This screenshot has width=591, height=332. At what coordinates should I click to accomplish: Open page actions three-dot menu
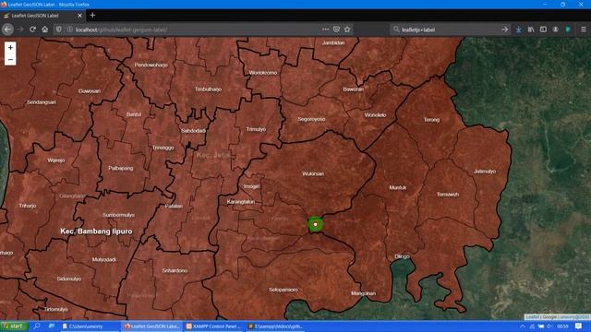325,30
